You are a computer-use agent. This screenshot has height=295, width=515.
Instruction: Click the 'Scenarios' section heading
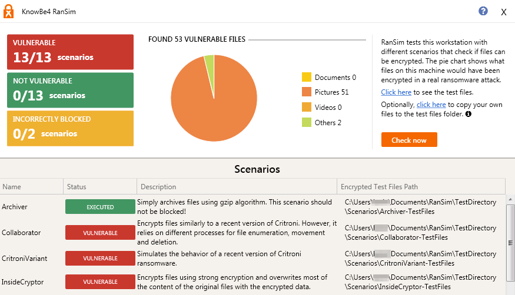[x=257, y=169]
